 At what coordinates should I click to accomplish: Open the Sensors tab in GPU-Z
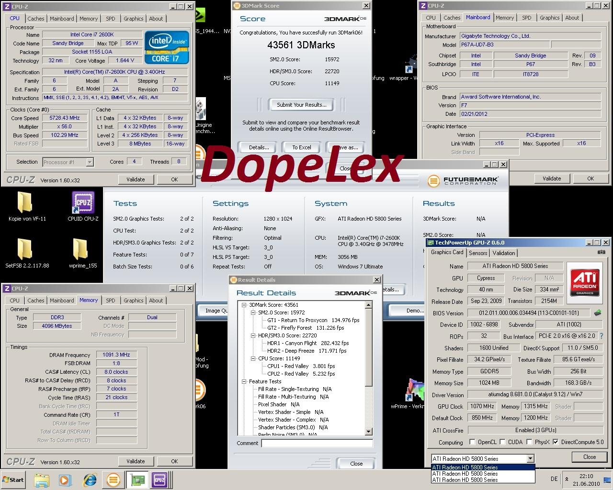click(478, 253)
